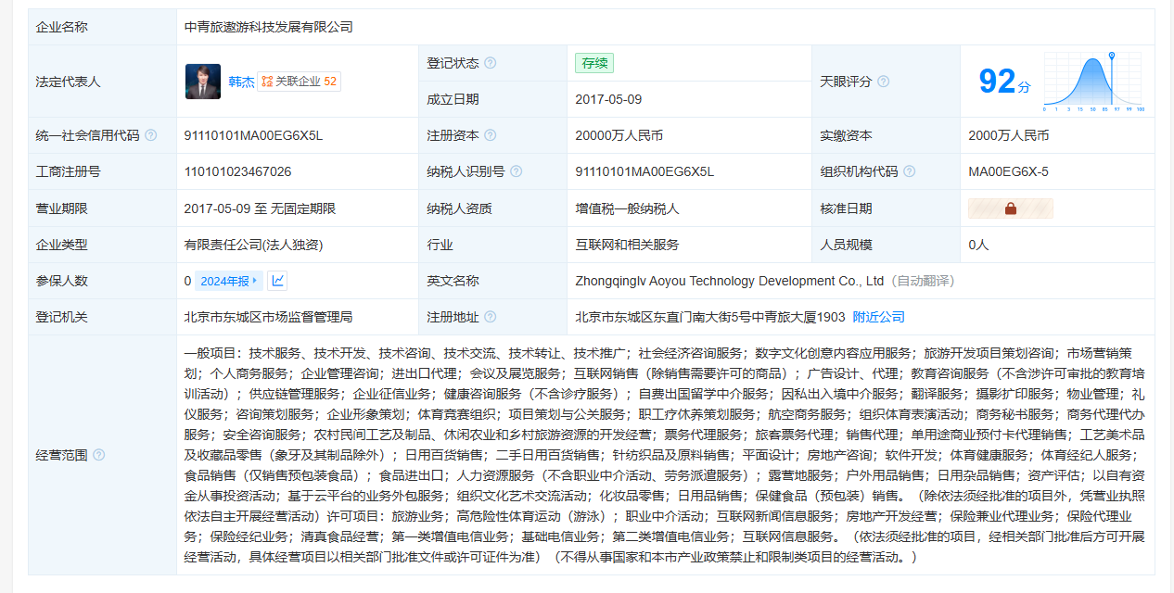Click the score marker on distribution chart
1174x593 pixels.
point(1111,57)
